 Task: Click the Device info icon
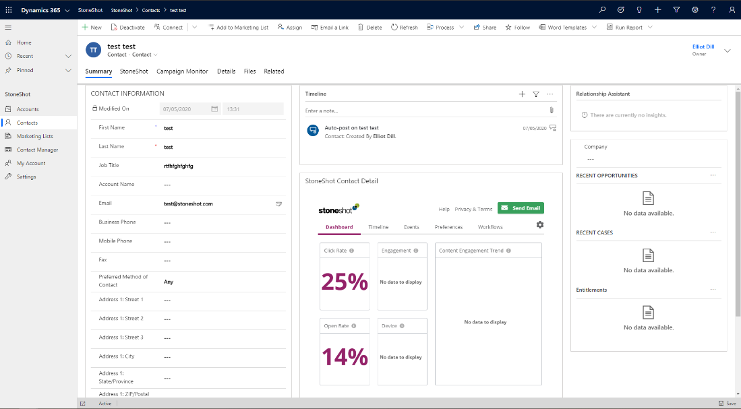pos(402,326)
